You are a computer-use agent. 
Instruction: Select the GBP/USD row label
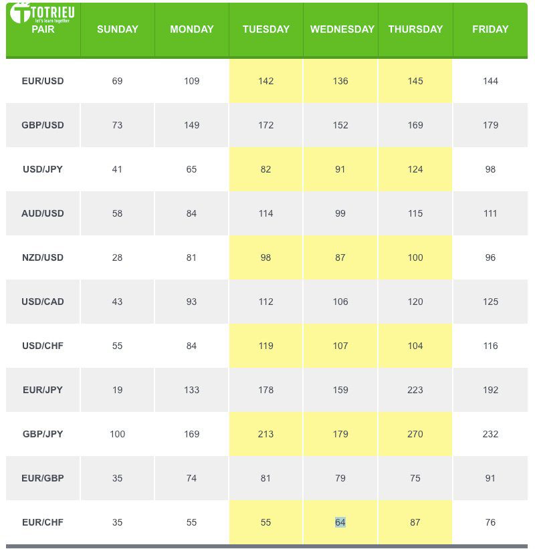coord(43,125)
